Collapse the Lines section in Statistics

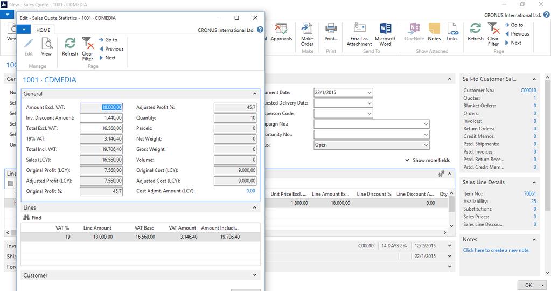click(x=254, y=207)
